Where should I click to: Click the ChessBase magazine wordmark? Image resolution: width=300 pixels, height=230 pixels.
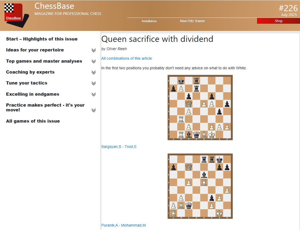[54, 6]
